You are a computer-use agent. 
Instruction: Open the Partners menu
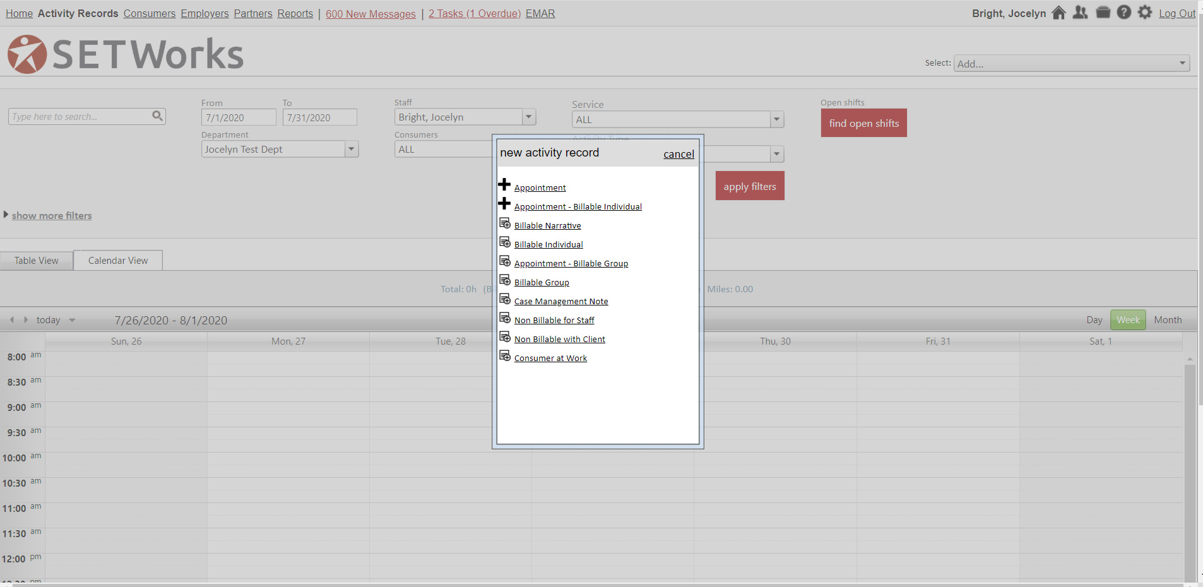[x=253, y=13]
